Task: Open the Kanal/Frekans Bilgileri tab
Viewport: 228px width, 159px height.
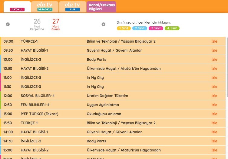Action: click(x=101, y=7)
